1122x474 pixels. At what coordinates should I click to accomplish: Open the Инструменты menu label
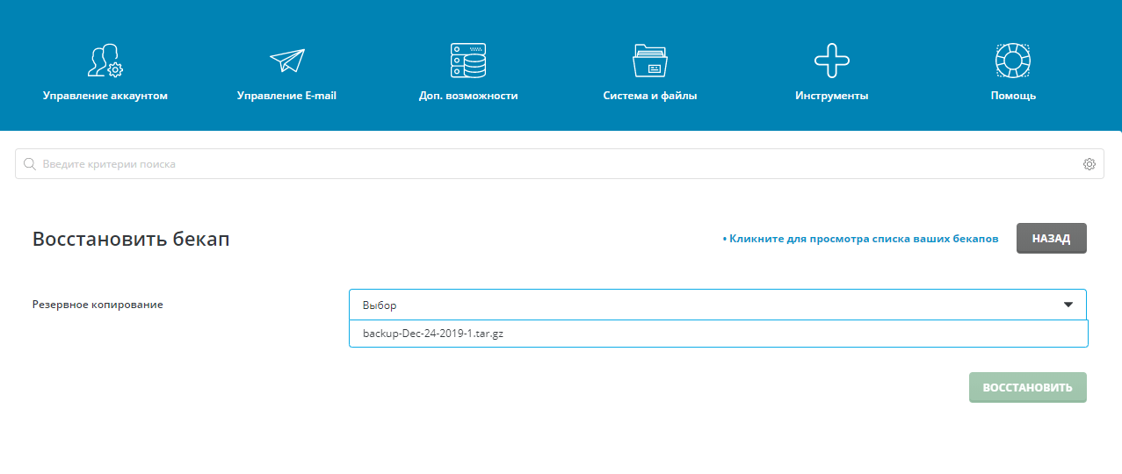click(x=831, y=96)
